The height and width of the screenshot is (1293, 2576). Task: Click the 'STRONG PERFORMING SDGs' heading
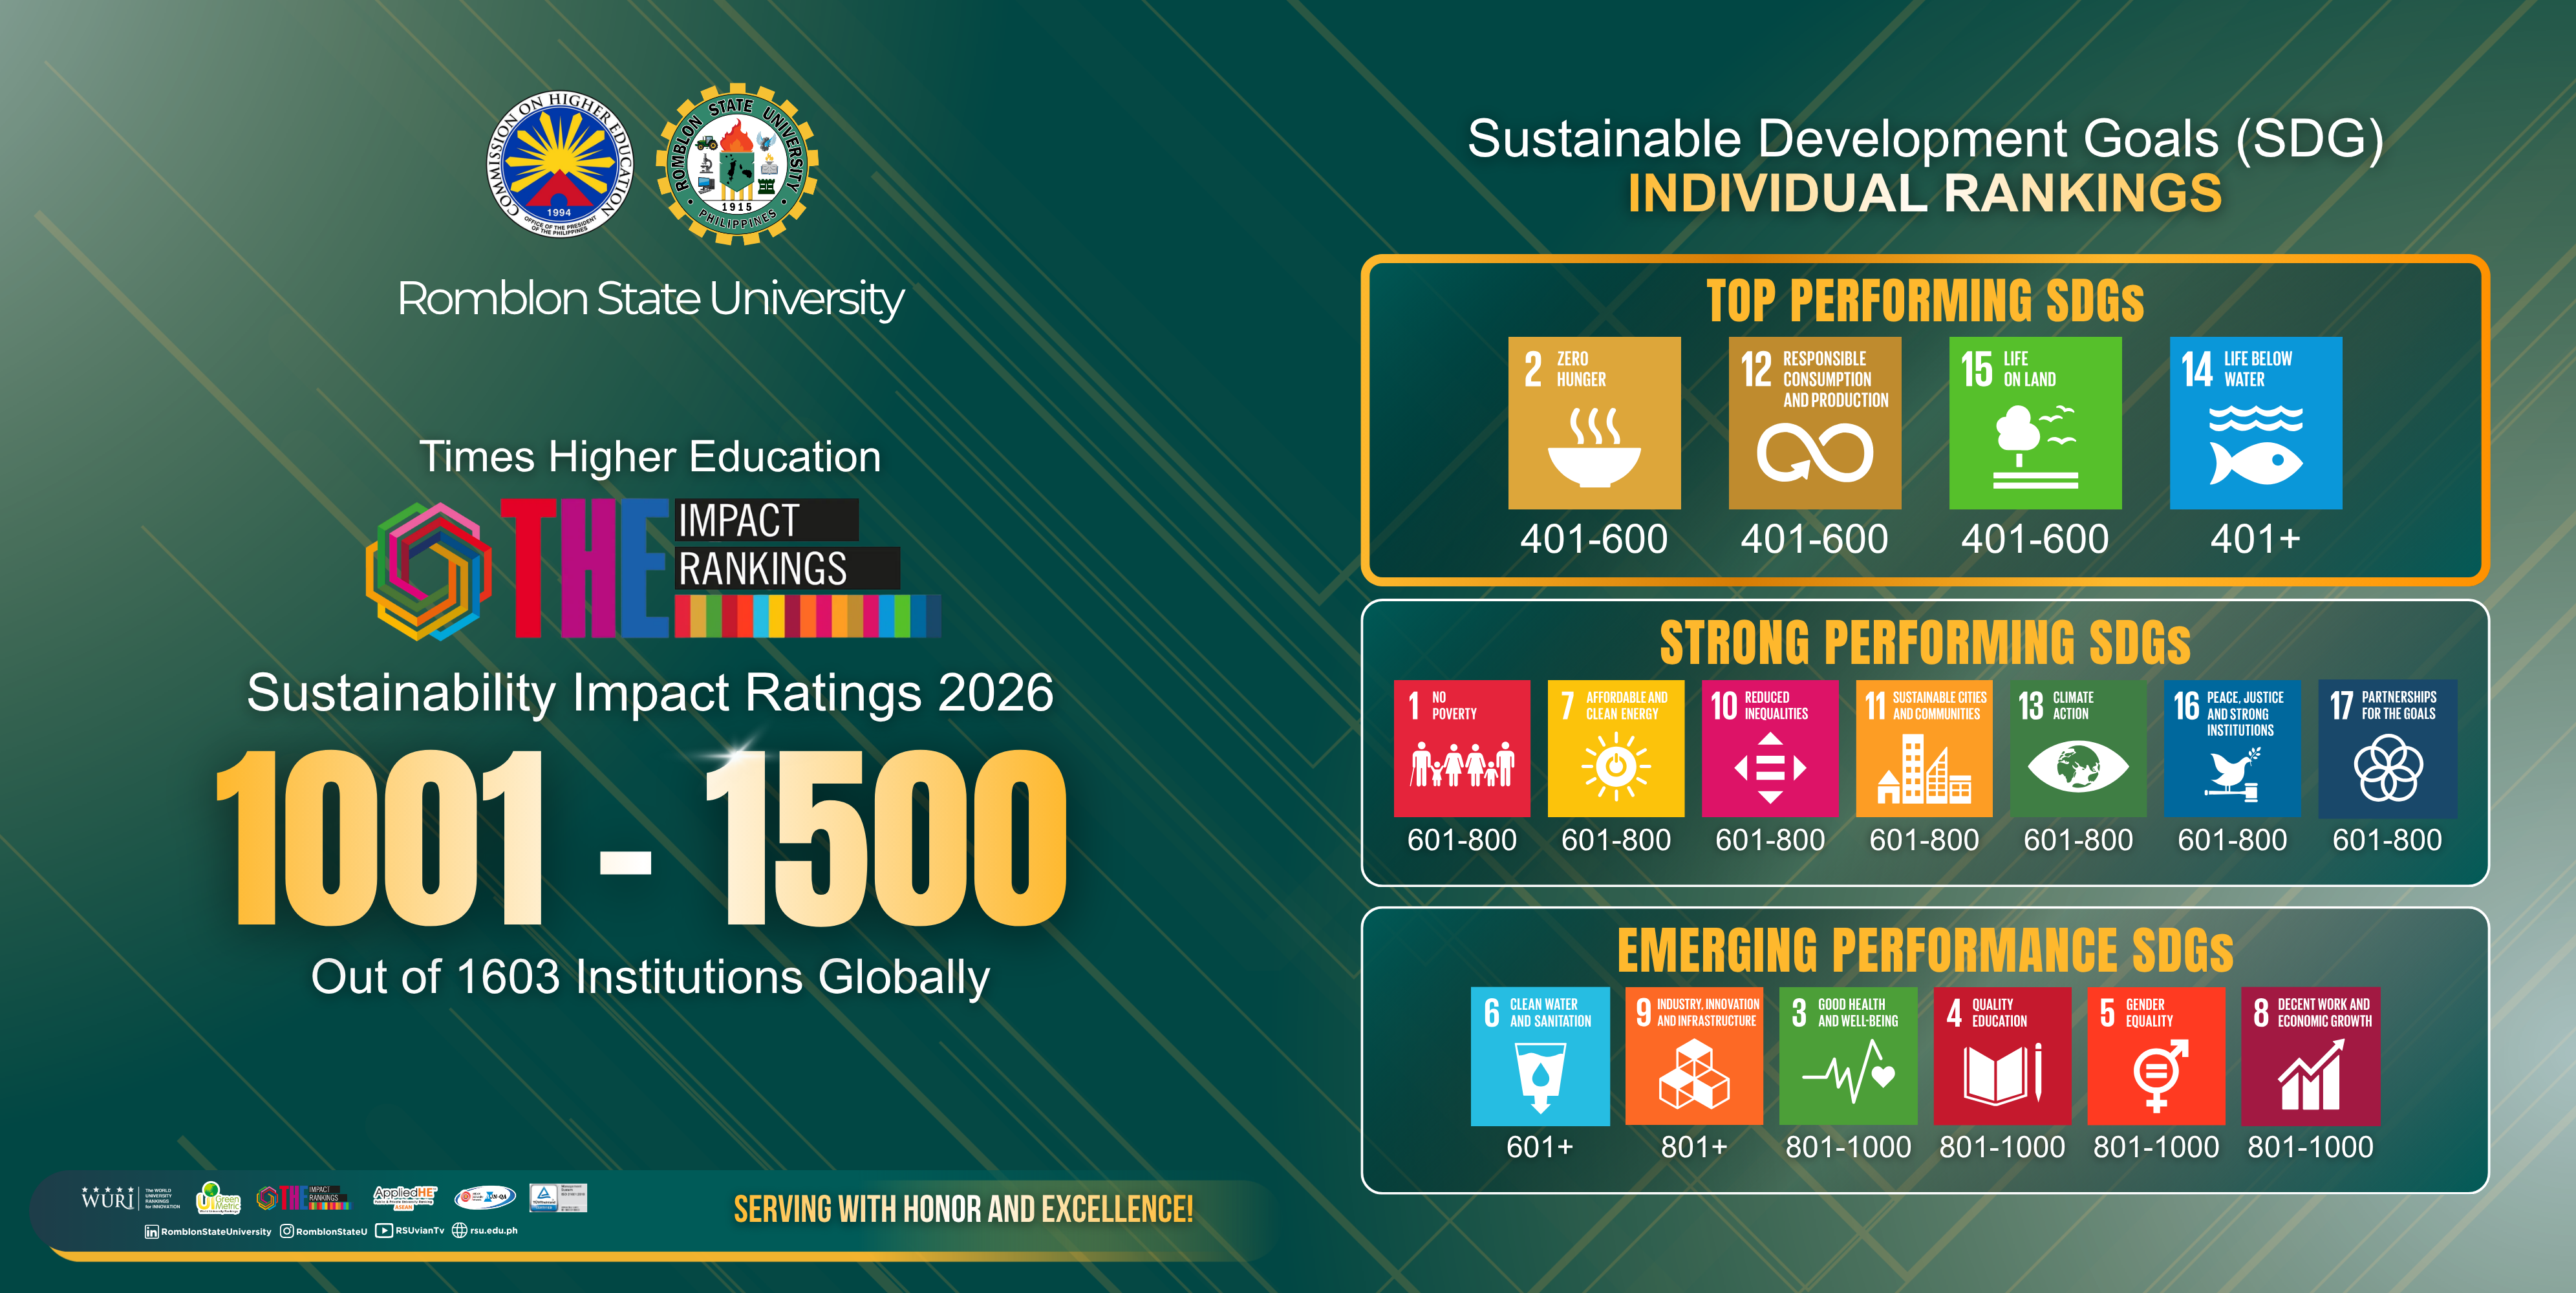pos(1925,642)
